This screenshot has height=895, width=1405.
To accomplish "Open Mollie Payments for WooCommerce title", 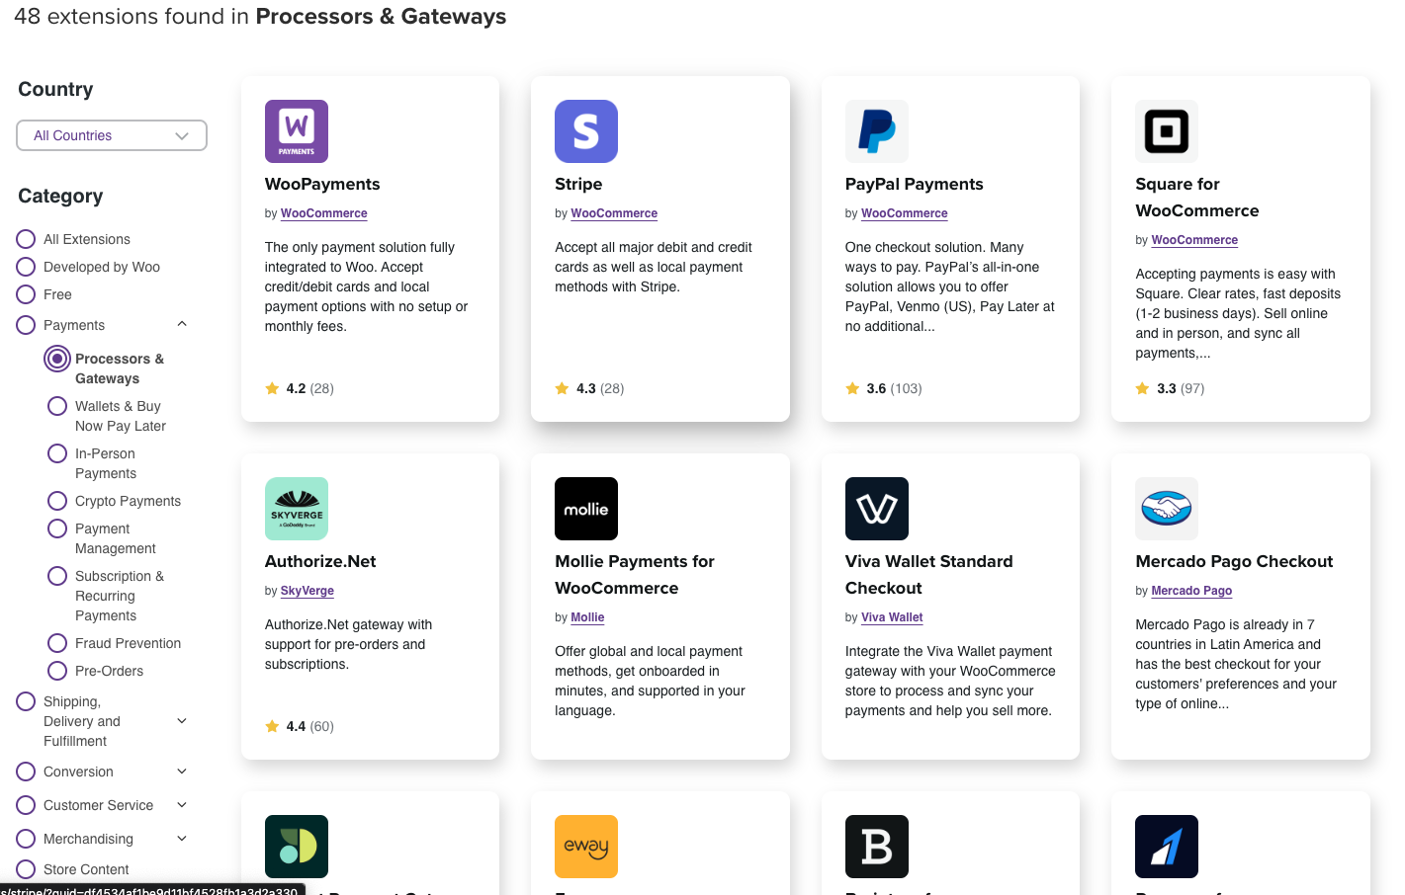I will [635, 575].
